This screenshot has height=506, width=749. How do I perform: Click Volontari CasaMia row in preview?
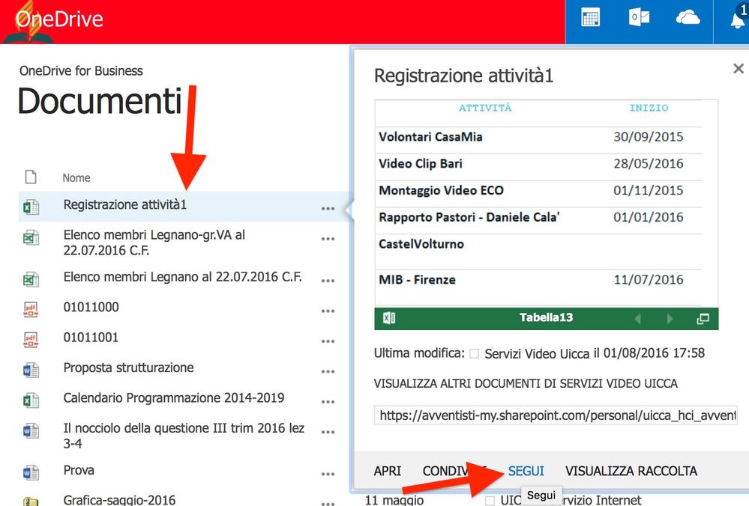tap(539, 137)
